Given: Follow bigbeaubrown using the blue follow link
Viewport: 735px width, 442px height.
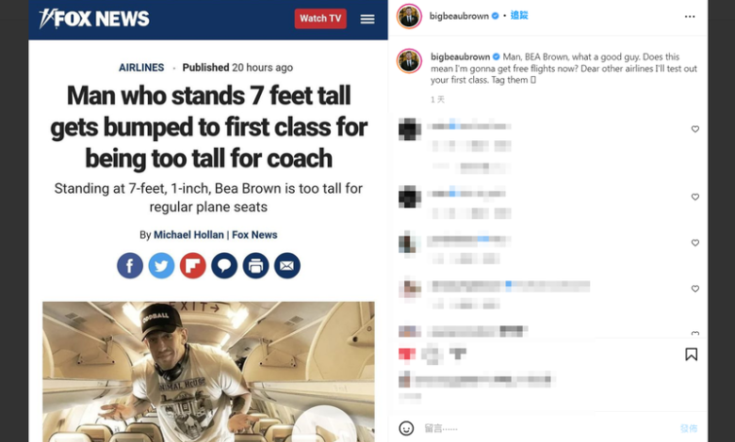Looking at the screenshot, I should [519, 15].
